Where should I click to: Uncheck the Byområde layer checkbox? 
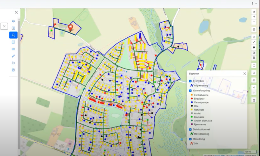point(191,81)
